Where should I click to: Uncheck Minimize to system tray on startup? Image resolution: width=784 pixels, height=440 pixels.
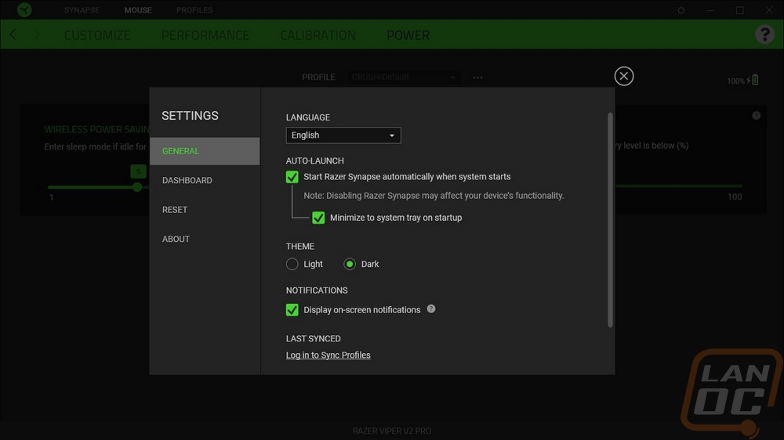click(x=318, y=218)
